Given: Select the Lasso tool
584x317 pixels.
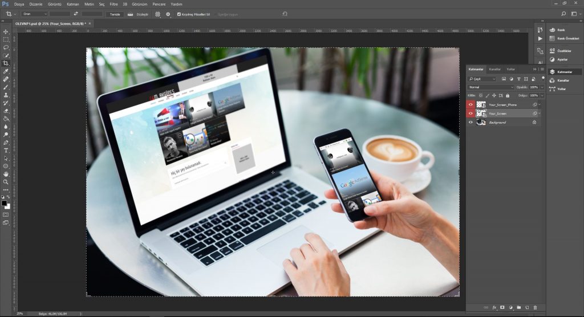Looking at the screenshot, I should 6,47.
